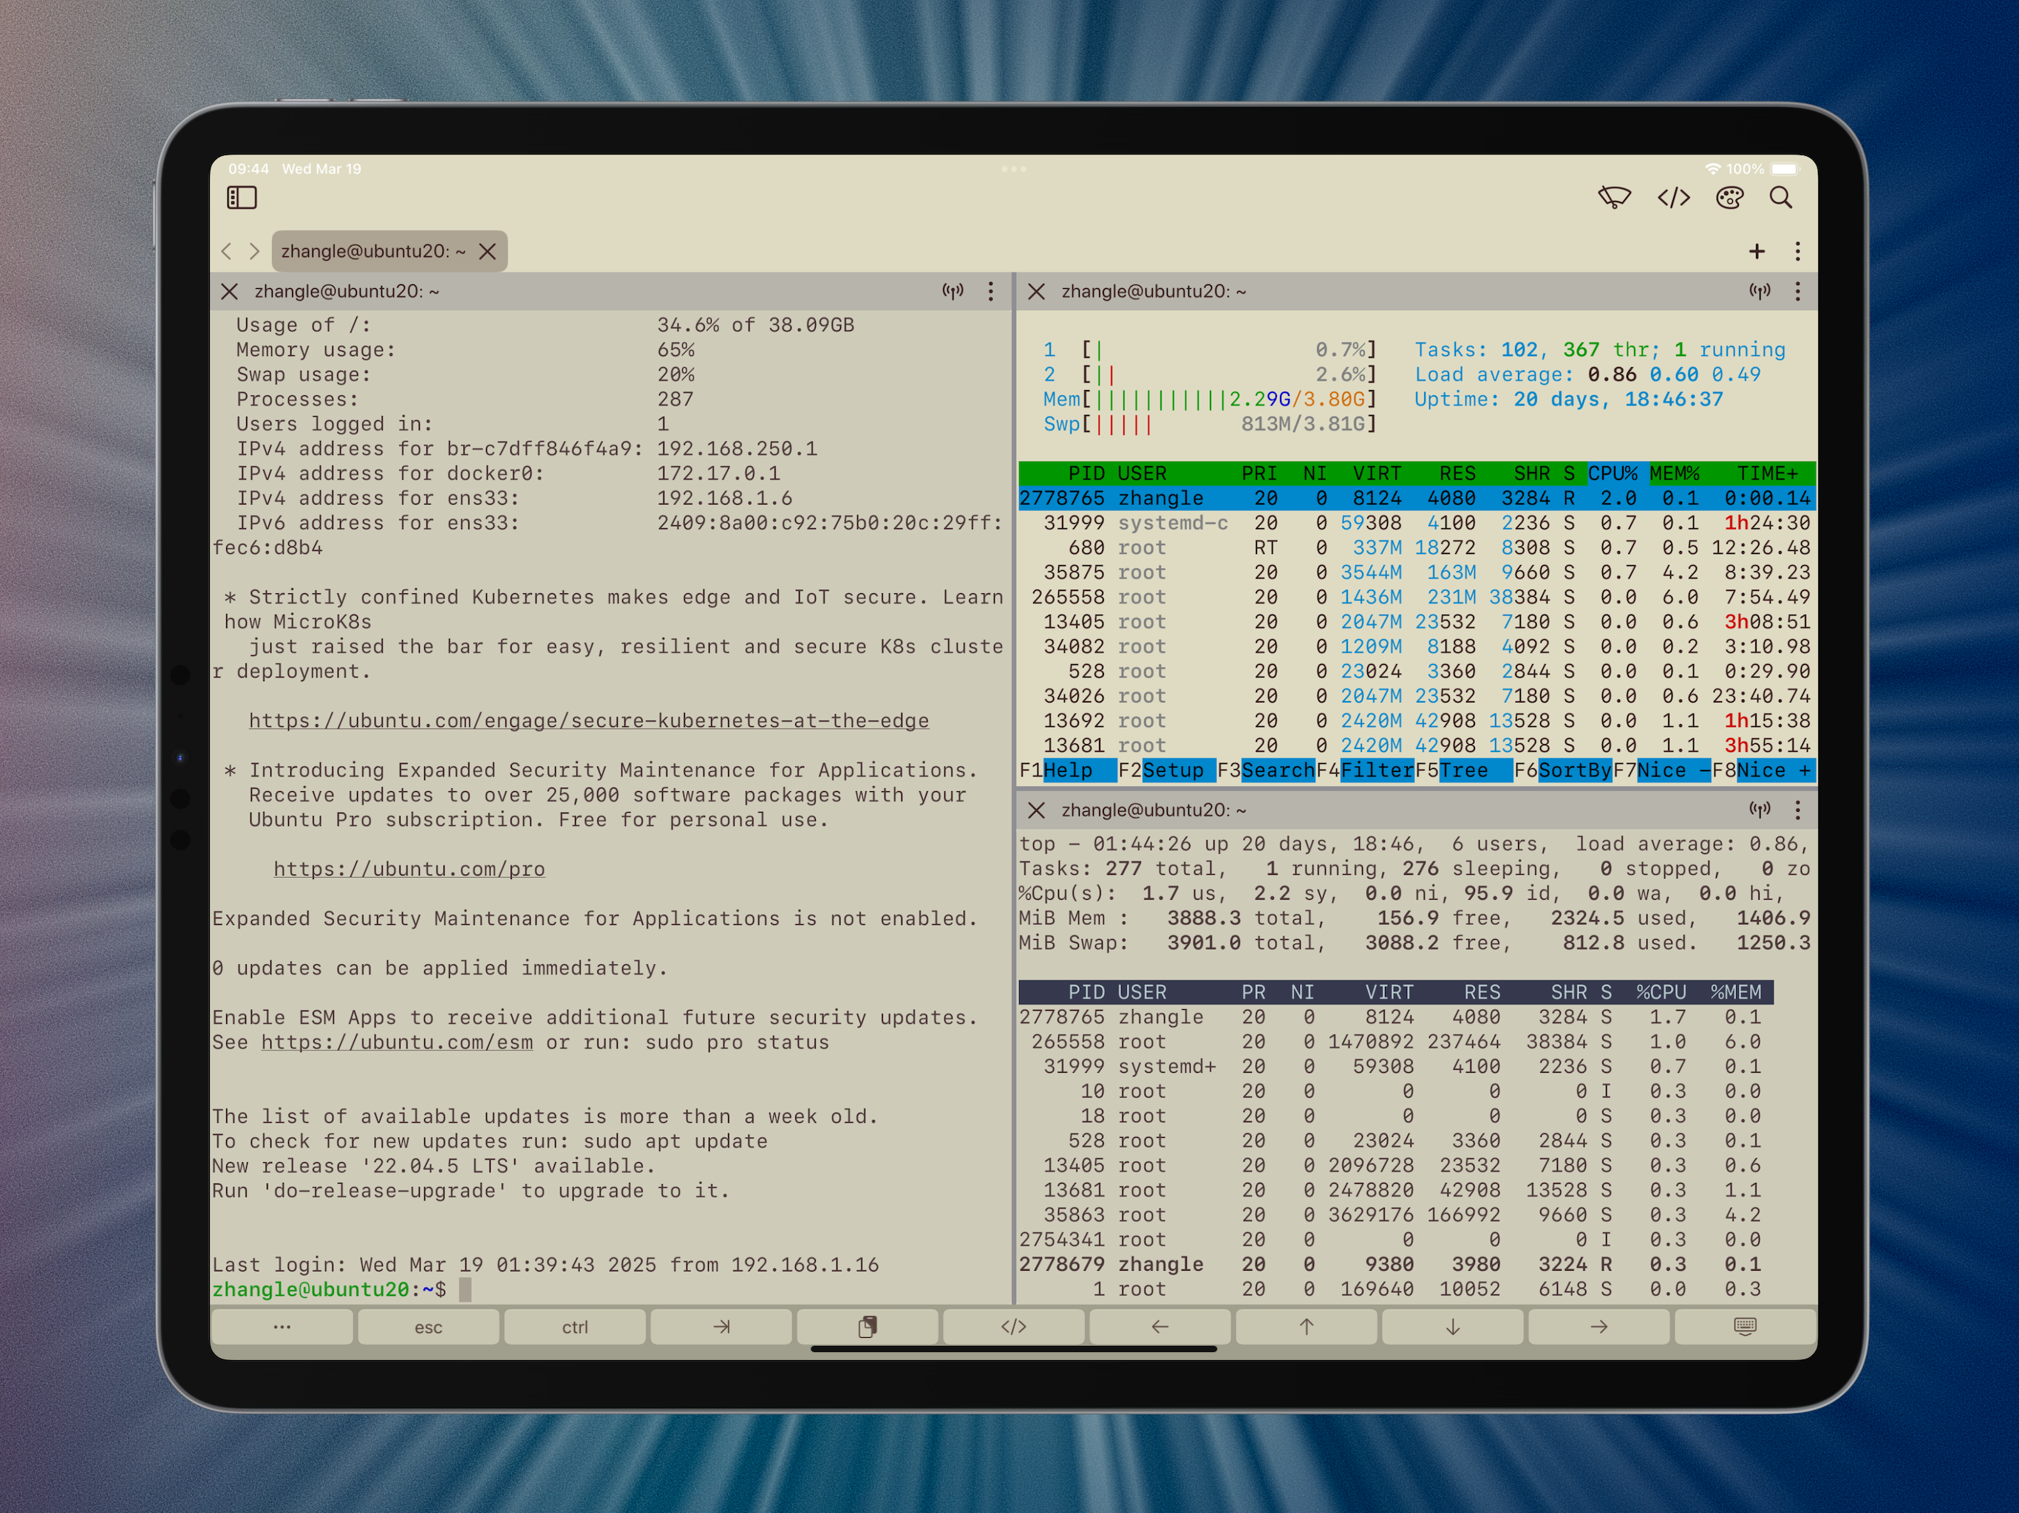Click the CPU% column header in htop
The width and height of the screenshot is (2019, 1513).
[1612, 473]
